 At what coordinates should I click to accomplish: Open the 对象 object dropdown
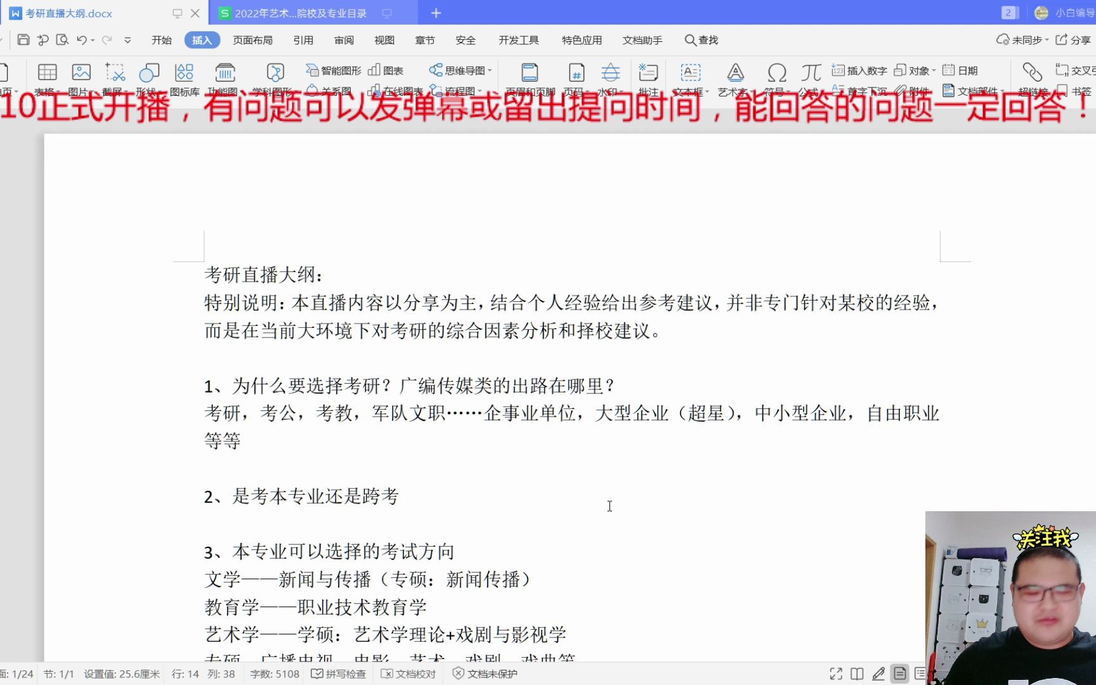(915, 70)
